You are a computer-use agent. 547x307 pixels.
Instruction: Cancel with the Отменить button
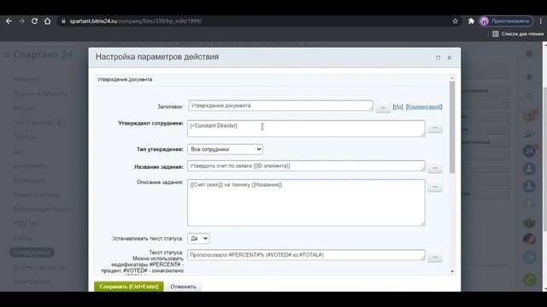[183, 287]
